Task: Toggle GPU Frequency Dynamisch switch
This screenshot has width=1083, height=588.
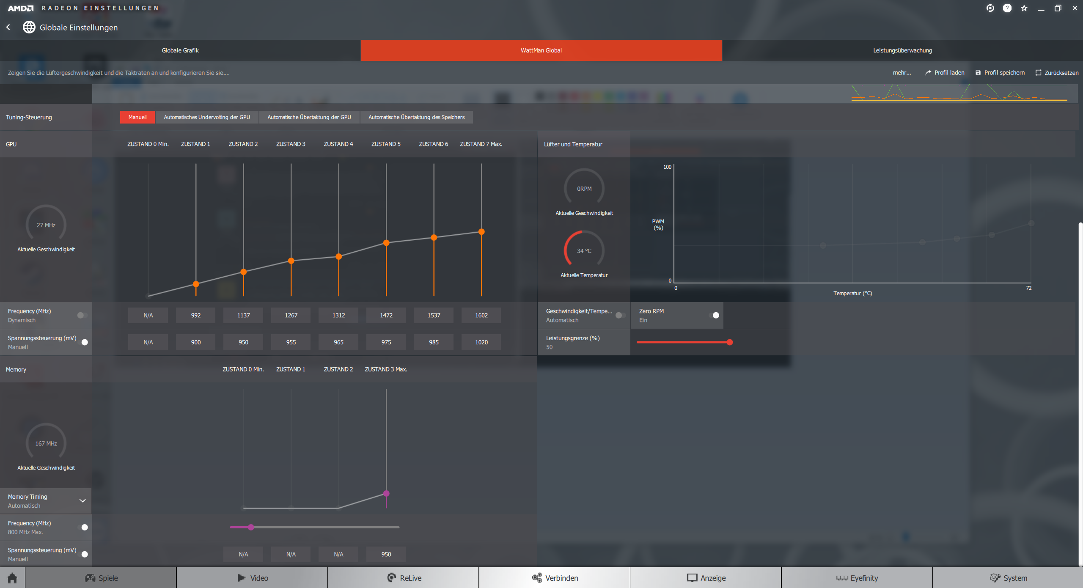Action: (x=82, y=315)
